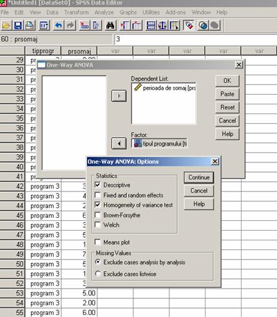Image resolution: width=277 pixels, height=317 pixels.
Task: Open the Utilities menu
Action: [151, 12]
